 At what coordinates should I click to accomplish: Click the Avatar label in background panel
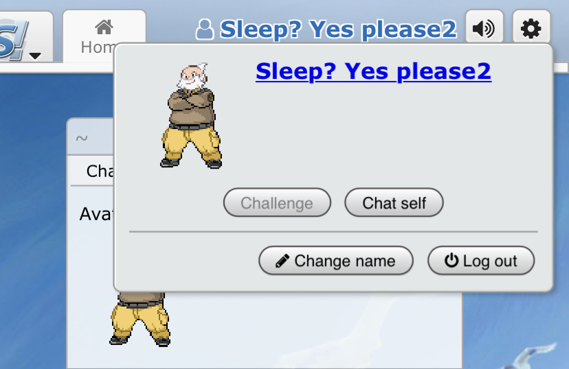point(96,214)
